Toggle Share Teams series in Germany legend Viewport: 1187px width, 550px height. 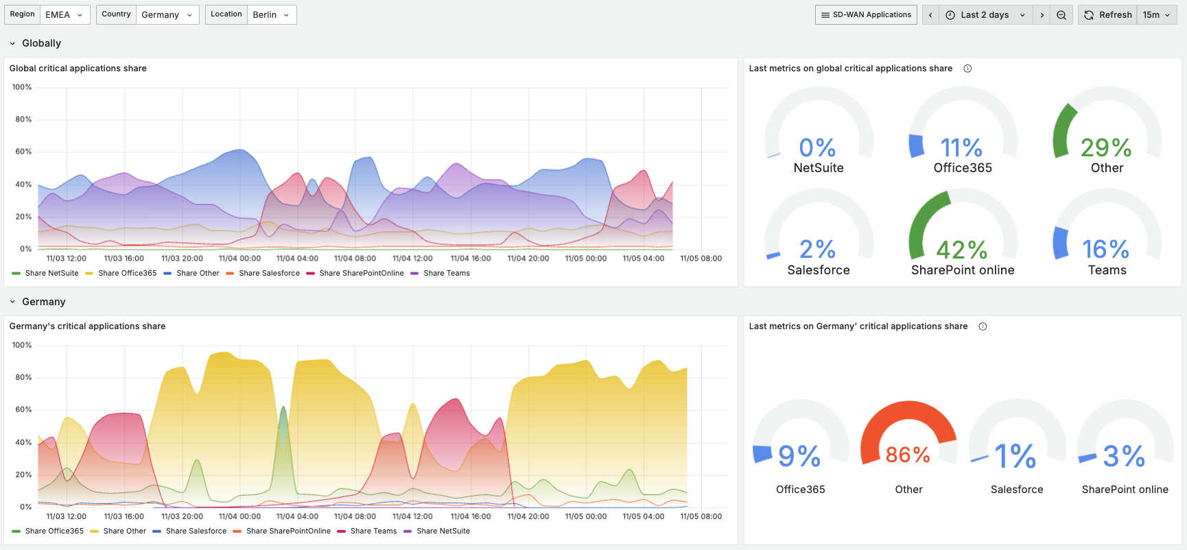(373, 531)
